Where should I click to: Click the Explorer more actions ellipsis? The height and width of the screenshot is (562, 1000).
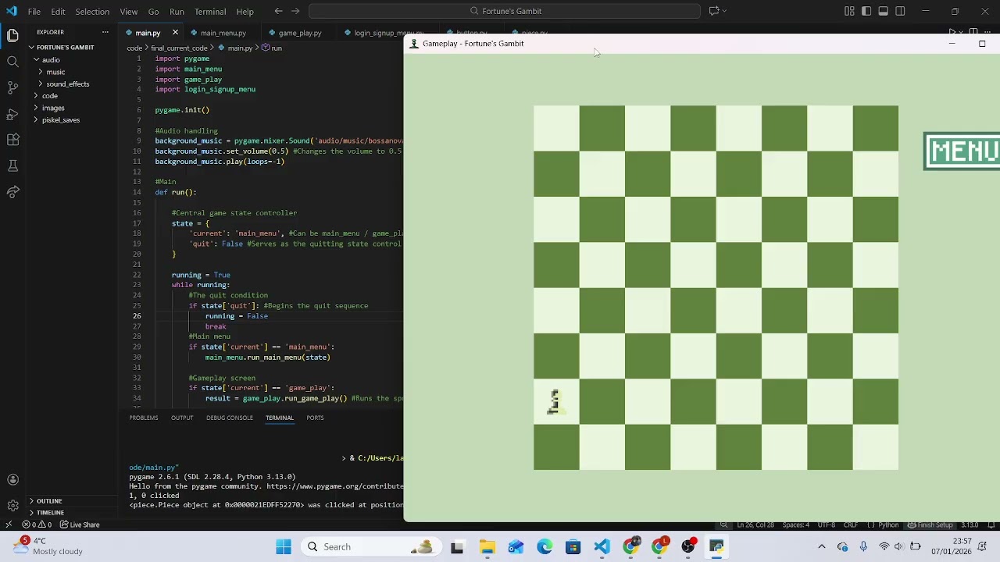click(x=105, y=32)
